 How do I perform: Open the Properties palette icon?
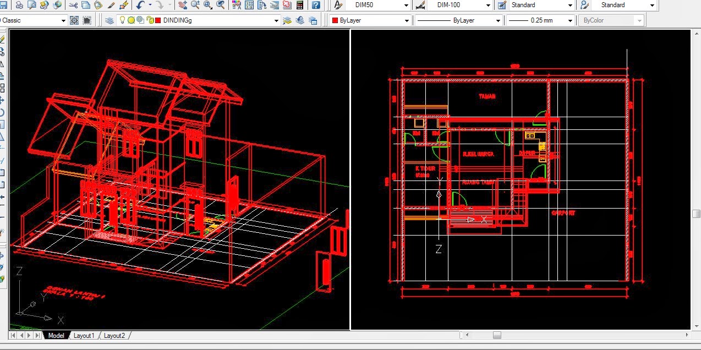tap(237, 5)
